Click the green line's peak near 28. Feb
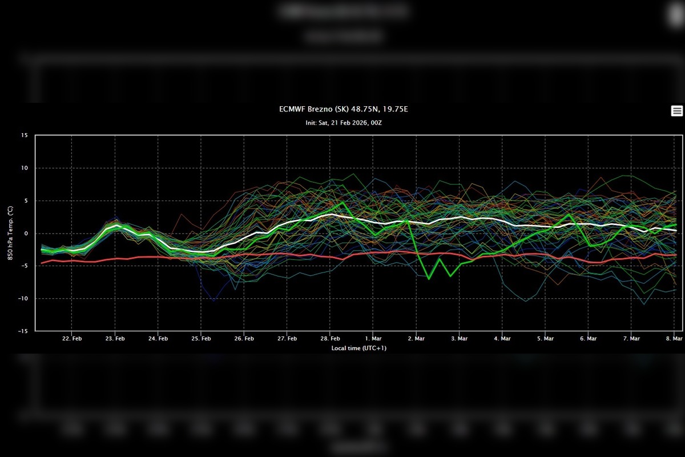Image resolution: width=685 pixels, height=457 pixels. [342, 203]
